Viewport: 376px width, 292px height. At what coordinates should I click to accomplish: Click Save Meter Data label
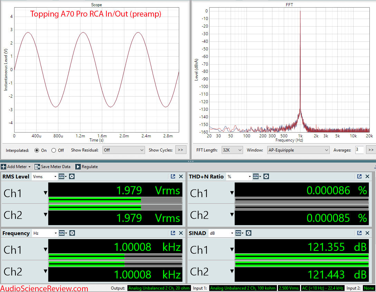click(x=56, y=167)
